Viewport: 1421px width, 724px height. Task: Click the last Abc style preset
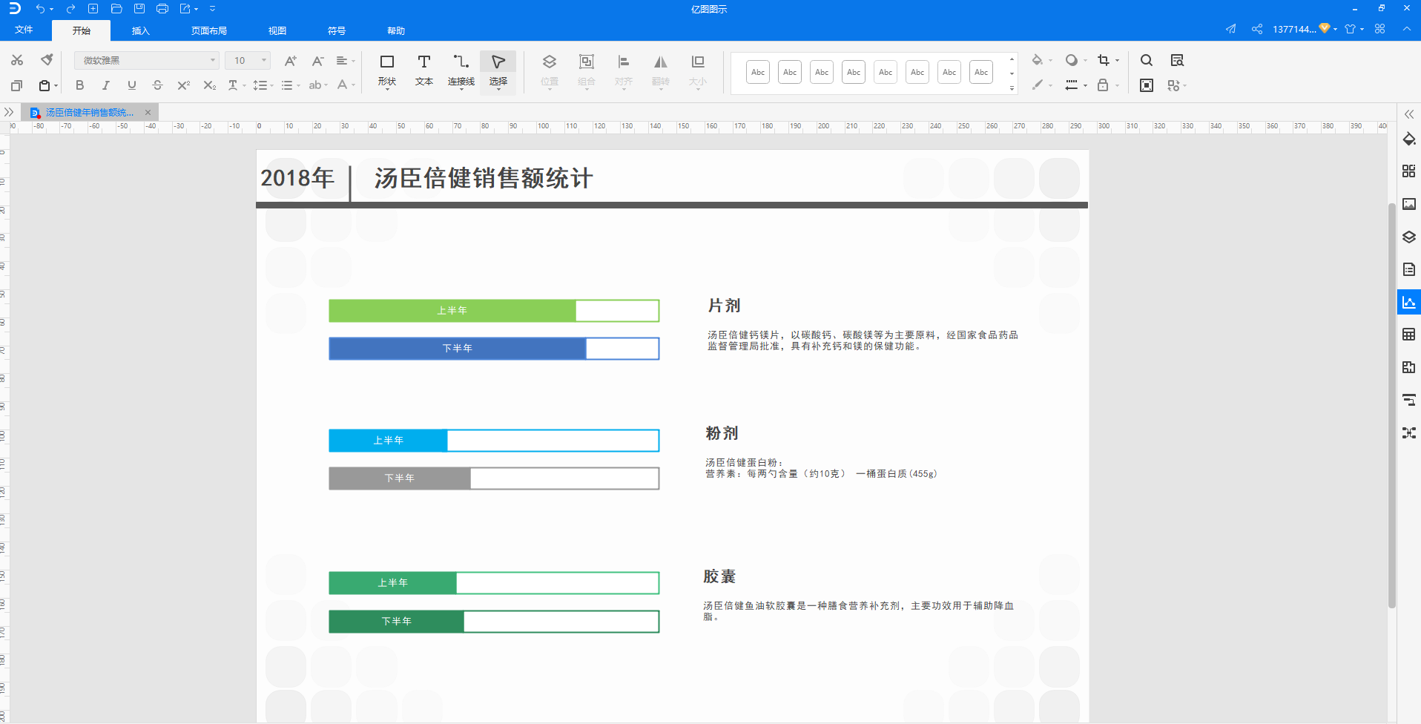click(981, 72)
